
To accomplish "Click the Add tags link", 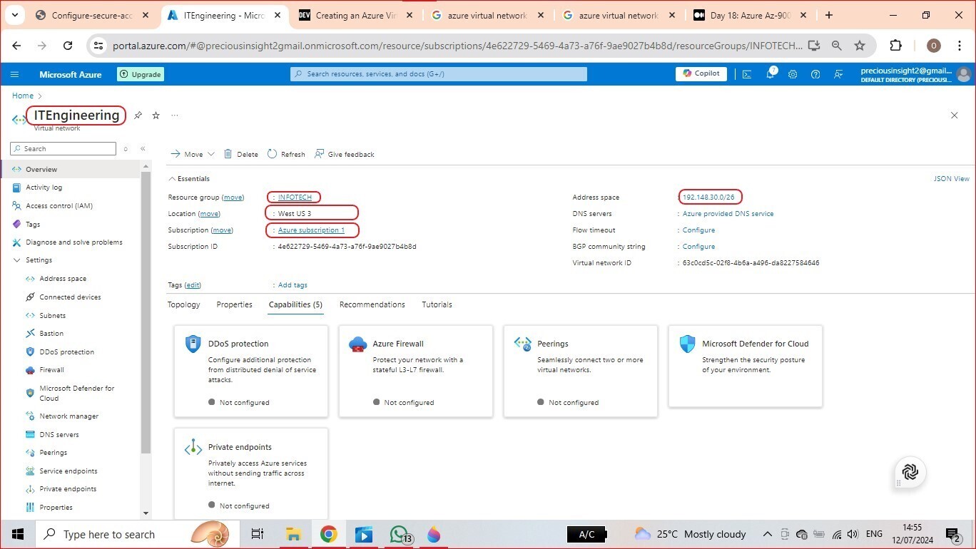I will 293,285.
